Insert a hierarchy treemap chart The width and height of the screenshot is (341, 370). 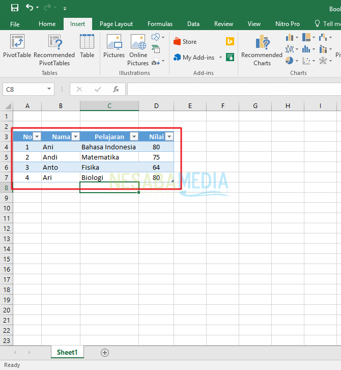click(x=306, y=37)
